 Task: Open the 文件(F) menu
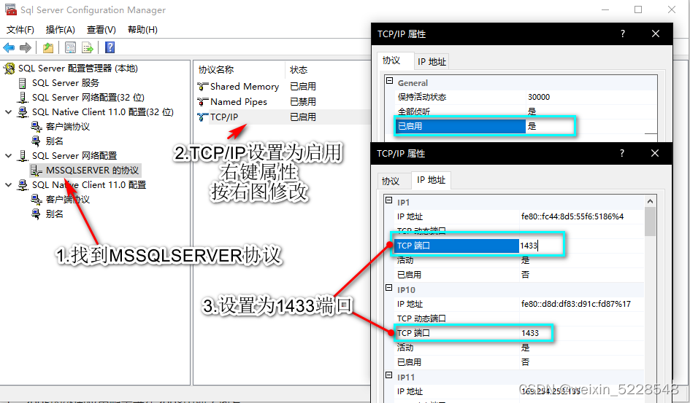coord(20,30)
